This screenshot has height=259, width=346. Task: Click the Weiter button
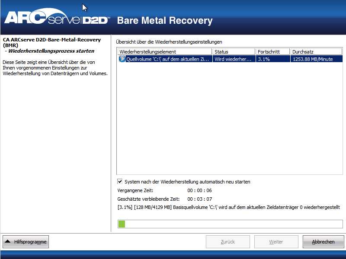click(276, 242)
